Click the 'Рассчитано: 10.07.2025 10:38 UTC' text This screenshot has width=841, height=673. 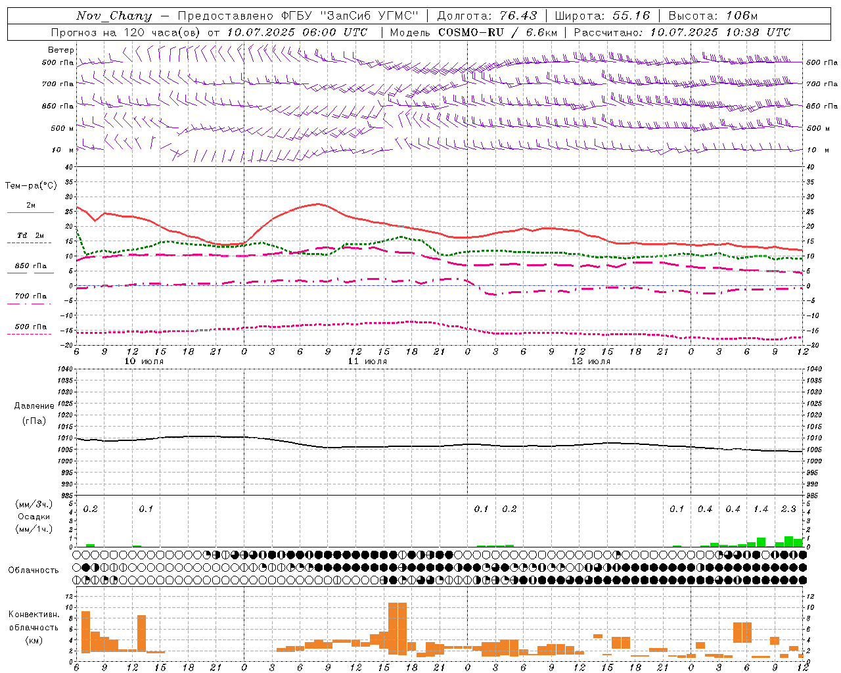pyautogui.click(x=682, y=32)
